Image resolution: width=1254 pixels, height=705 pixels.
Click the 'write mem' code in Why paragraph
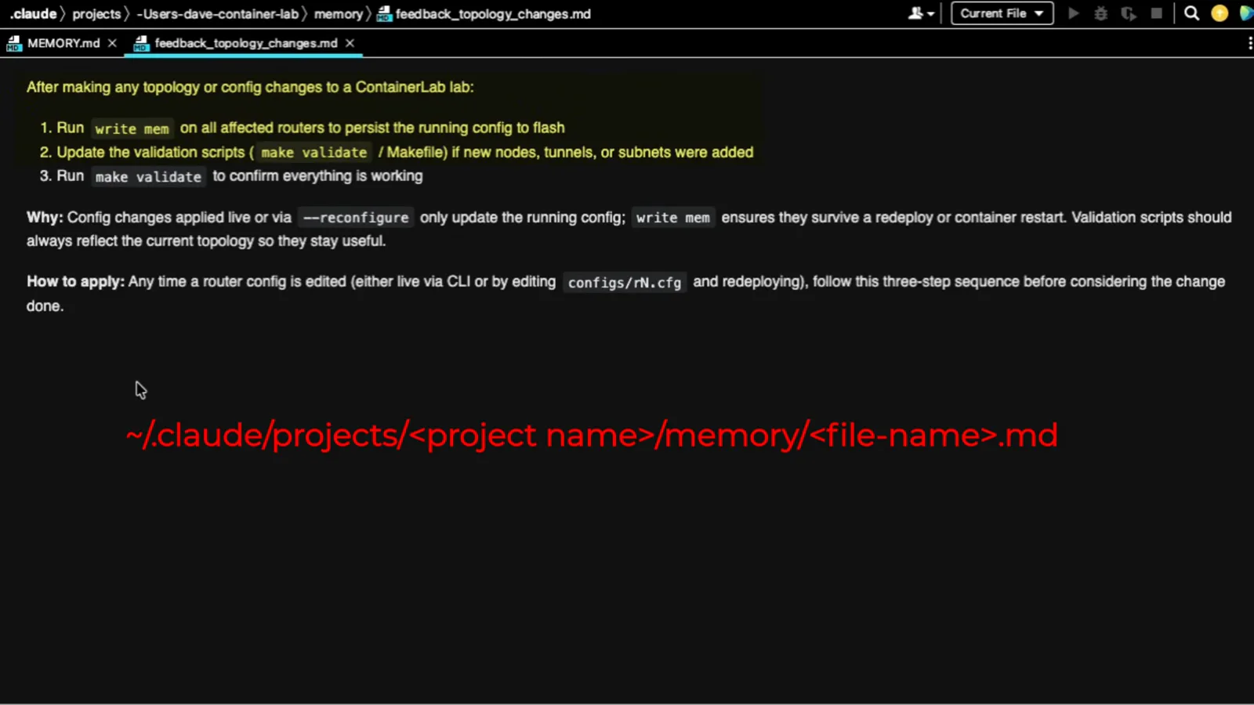tap(672, 218)
